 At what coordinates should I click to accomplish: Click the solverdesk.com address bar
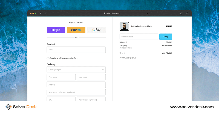(x=113, y=13)
